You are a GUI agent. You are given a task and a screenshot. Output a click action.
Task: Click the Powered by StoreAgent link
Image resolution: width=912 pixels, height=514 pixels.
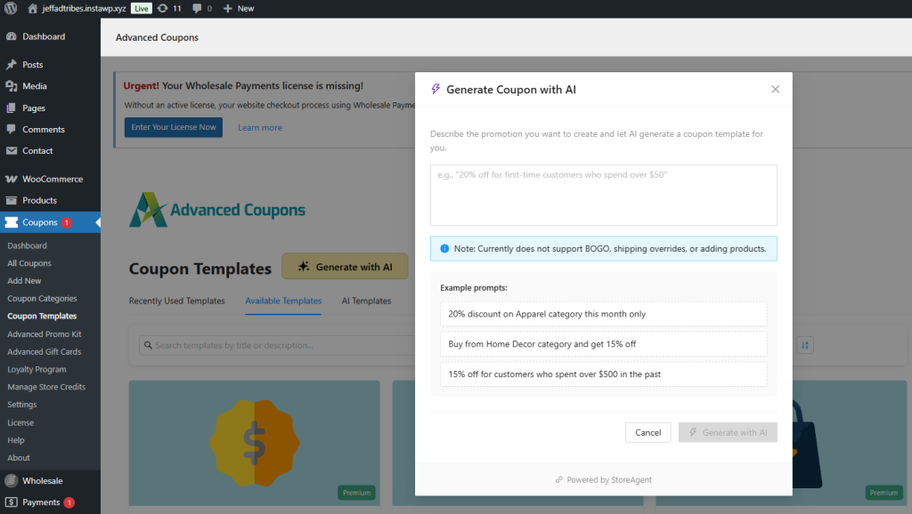click(x=604, y=479)
